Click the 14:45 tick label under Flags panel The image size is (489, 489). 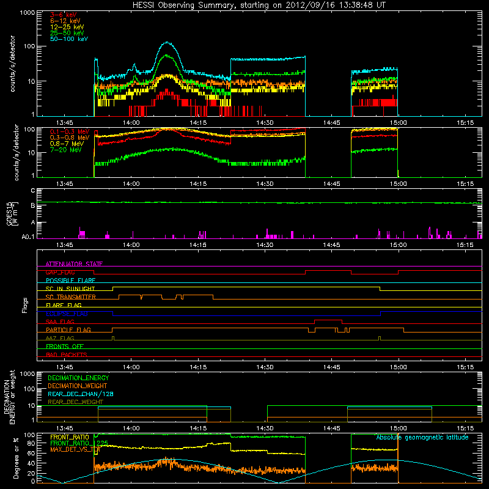click(331, 367)
